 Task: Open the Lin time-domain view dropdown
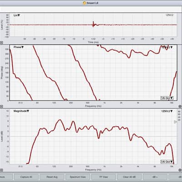click(x=17, y=15)
